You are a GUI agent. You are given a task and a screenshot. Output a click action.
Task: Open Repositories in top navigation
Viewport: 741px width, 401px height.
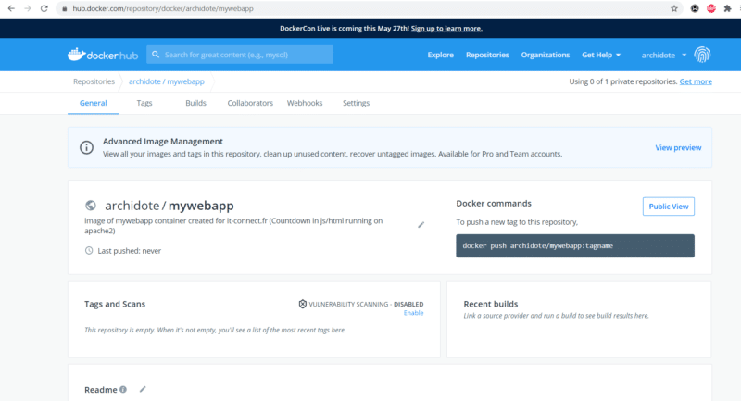pyautogui.click(x=487, y=55)
